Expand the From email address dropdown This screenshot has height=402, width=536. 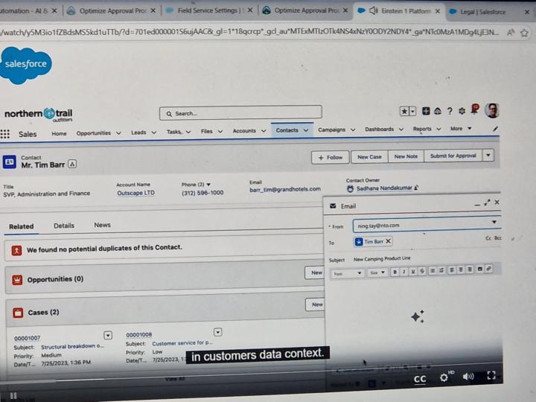click(494, 222)
